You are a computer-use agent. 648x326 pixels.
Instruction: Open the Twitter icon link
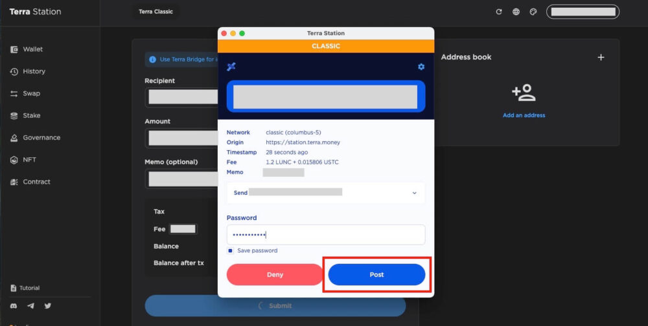48,306
